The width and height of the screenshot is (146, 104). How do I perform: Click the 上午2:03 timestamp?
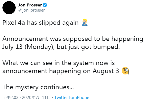[x=11, y=98]
